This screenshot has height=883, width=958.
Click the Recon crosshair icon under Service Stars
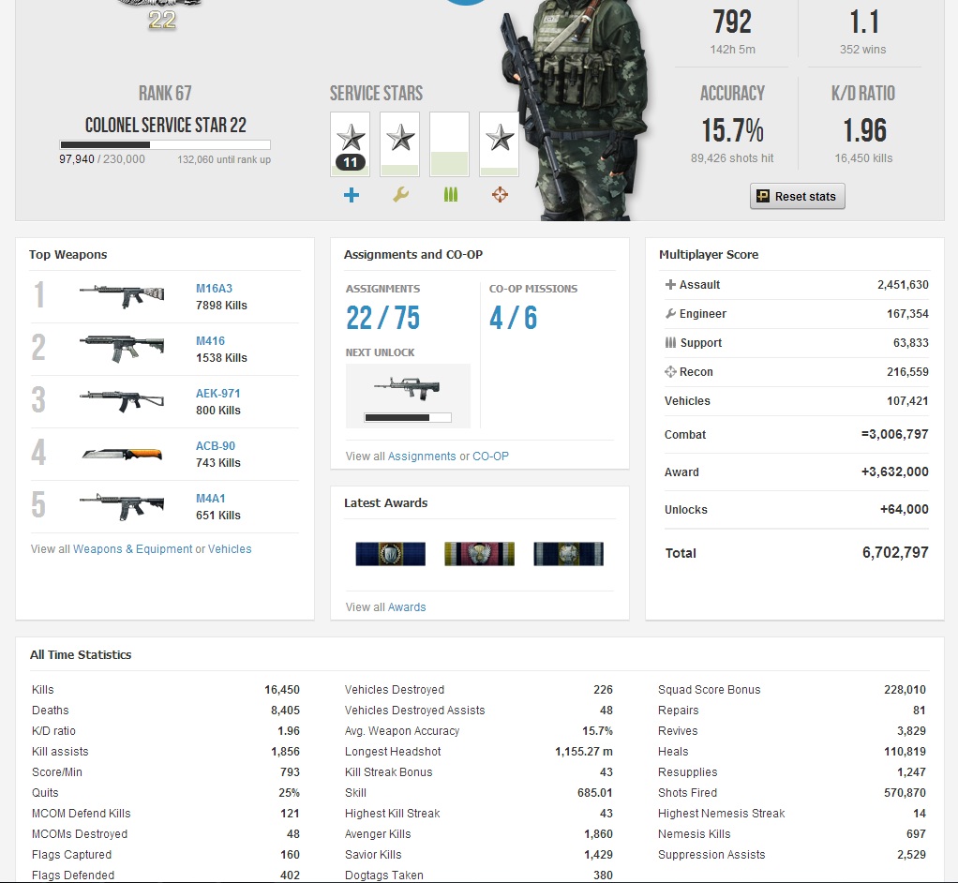500,195
